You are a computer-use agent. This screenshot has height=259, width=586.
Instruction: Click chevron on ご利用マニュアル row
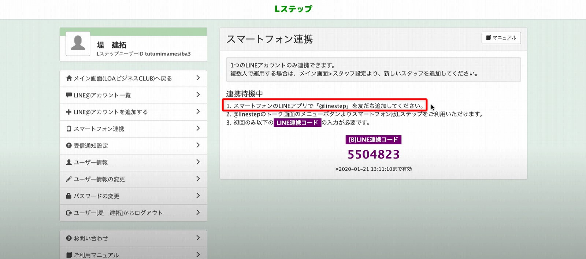click(198, 255)
